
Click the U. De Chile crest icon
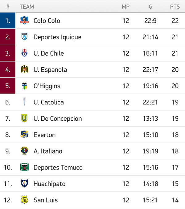pyautogui.click(x=24, y=53)
